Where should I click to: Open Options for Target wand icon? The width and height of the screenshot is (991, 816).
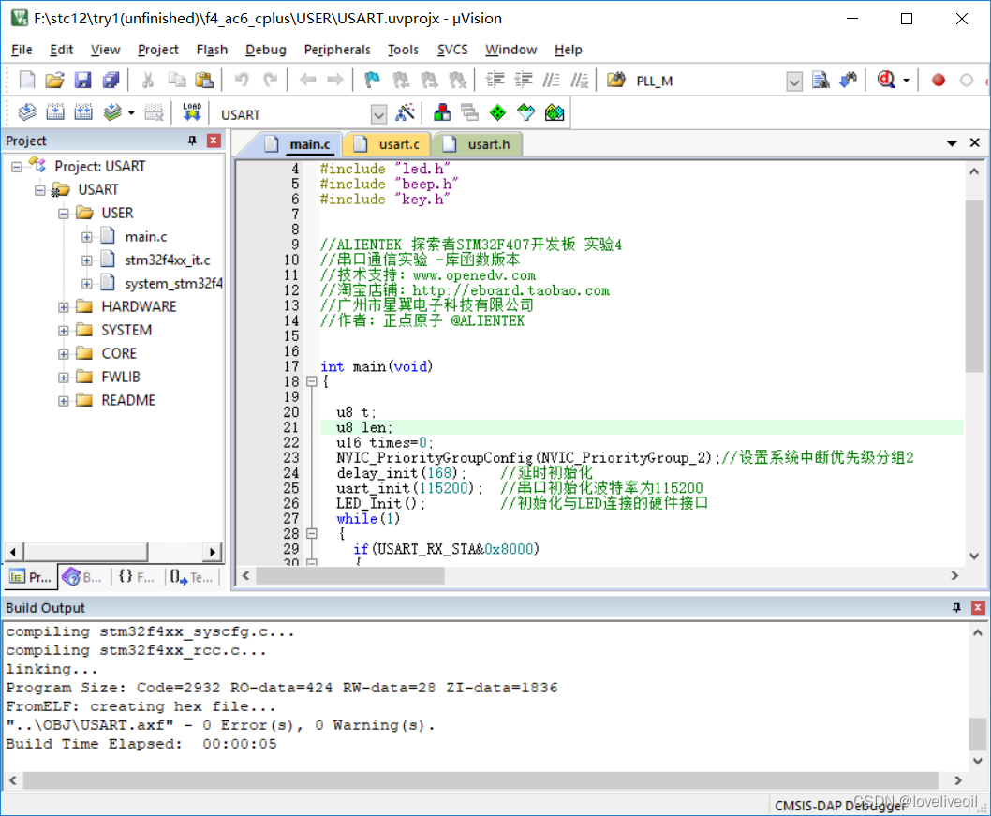(406, 112)
